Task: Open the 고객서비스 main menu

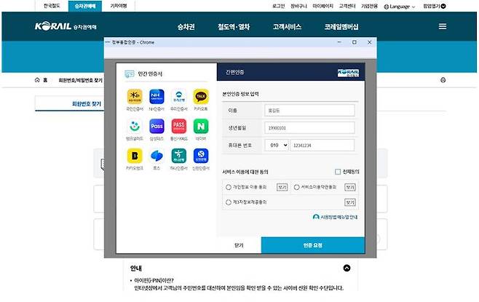Action: [x=287, y=27]
